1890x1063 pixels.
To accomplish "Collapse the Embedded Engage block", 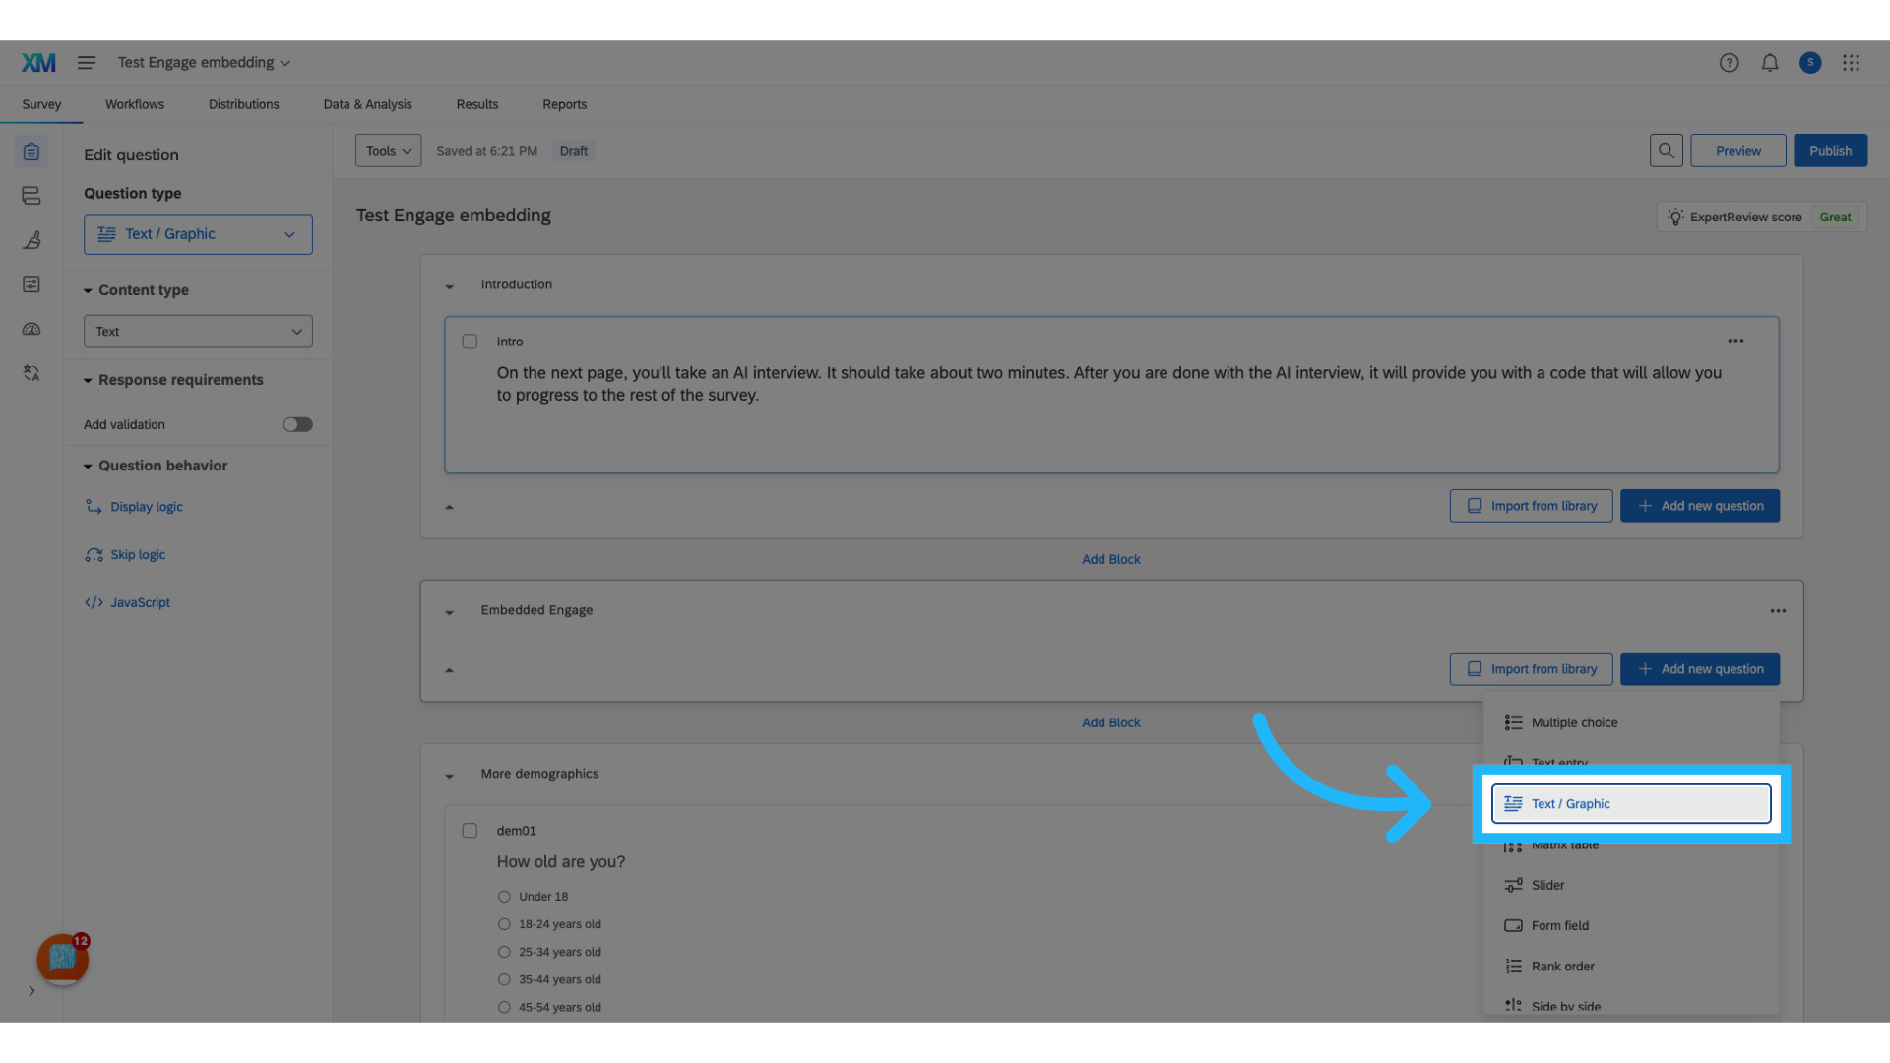I will coord(449,612).
